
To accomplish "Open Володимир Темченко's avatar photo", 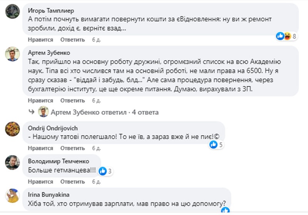I will click(12, 162).
